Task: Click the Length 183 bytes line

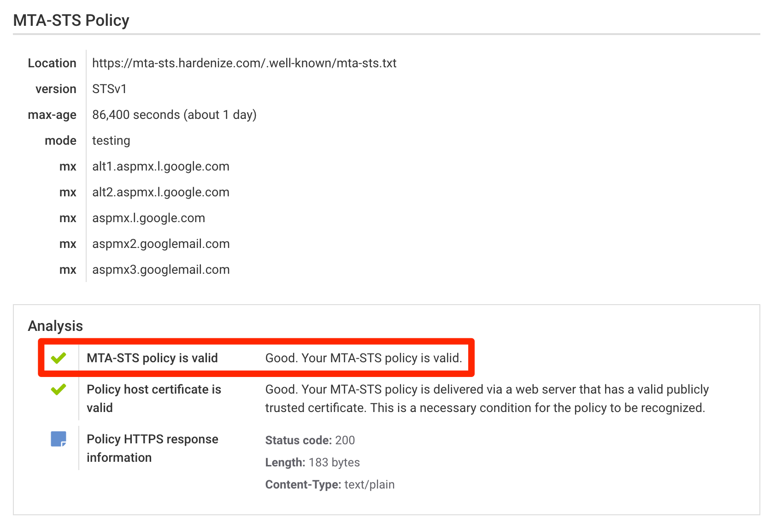Action: pyautogui.click(x=312, y=462)
